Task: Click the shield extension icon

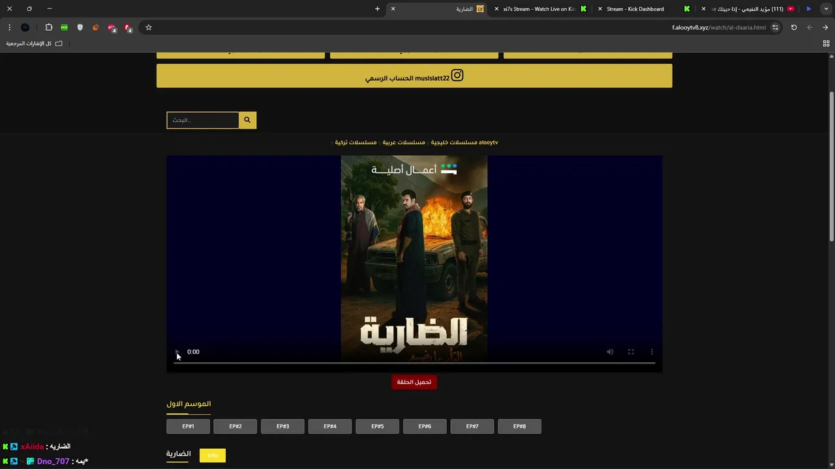Action: (80, 27)
